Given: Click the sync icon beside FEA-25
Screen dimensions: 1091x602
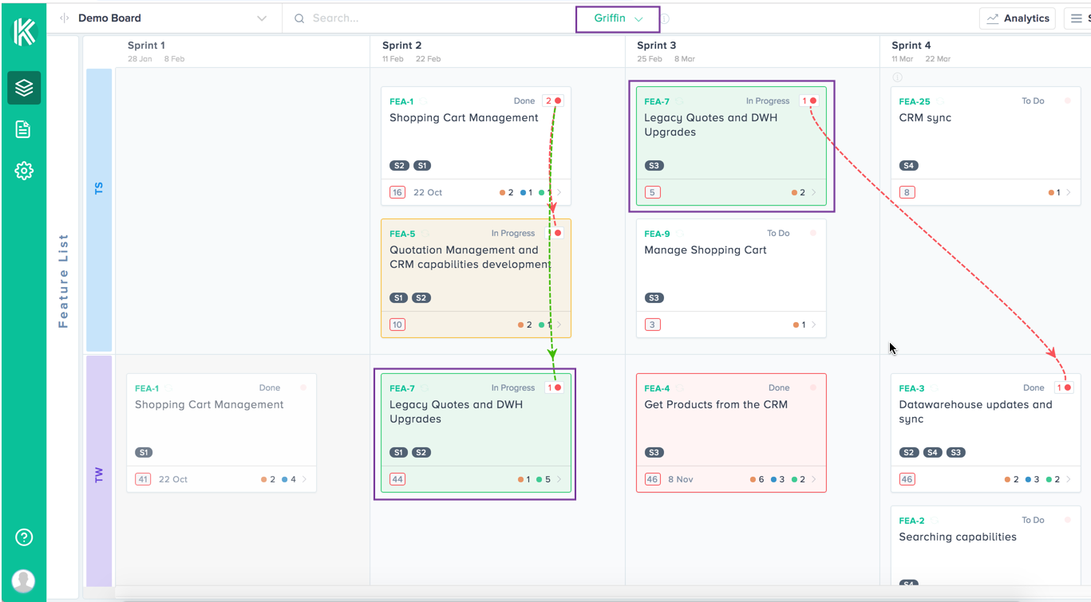Looking at the screenshot, I should pos(939,101).
